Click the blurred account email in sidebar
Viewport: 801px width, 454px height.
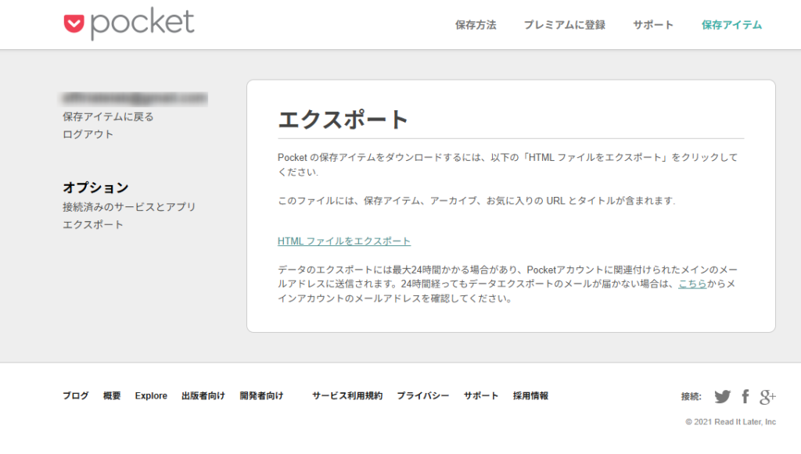tap(135, 98)
